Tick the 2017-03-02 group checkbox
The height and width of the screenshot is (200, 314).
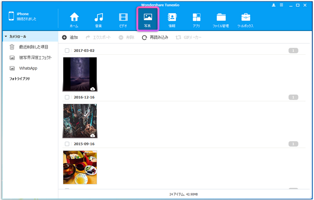coord(67,51)
